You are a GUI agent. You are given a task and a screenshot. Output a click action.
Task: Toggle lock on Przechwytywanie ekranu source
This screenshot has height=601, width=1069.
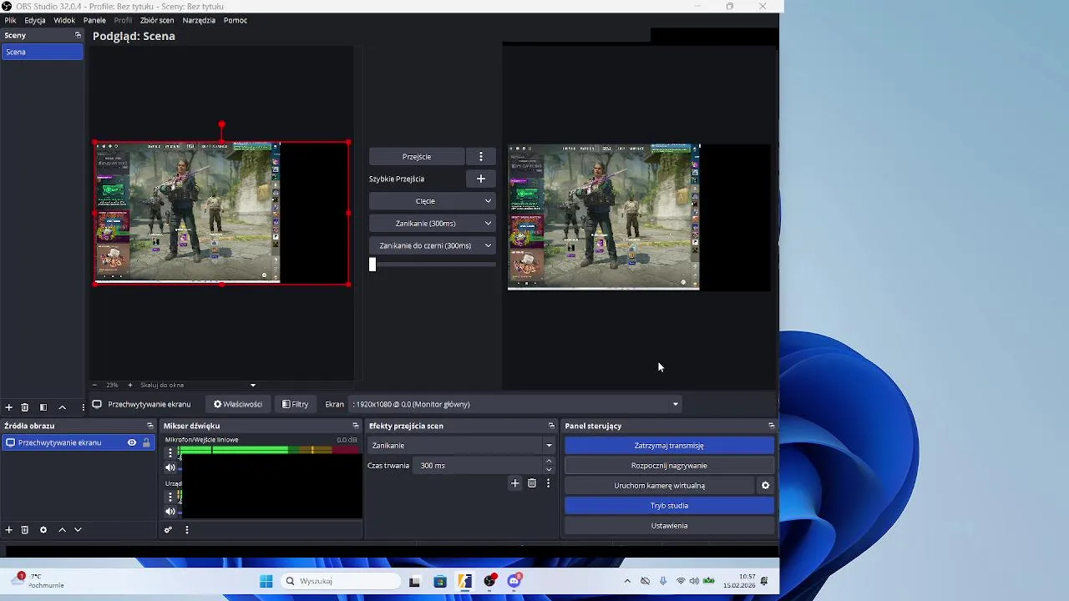(146, 442)
